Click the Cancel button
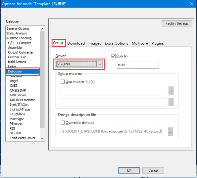The image size is (197, 178). pos(153,171)
